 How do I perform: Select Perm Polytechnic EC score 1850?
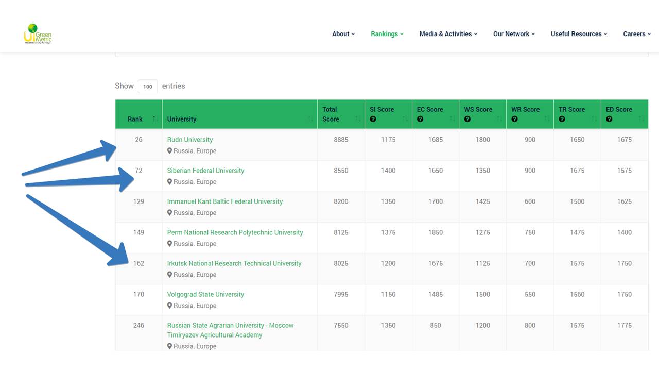[436, 232]
